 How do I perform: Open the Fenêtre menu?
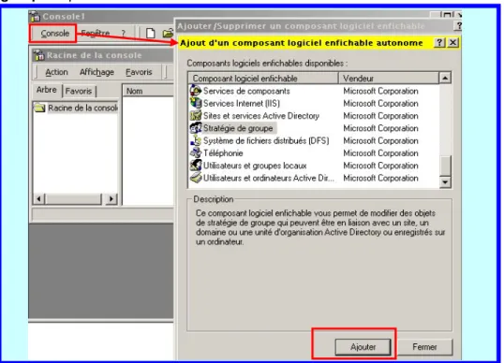(x=96, y=34)
